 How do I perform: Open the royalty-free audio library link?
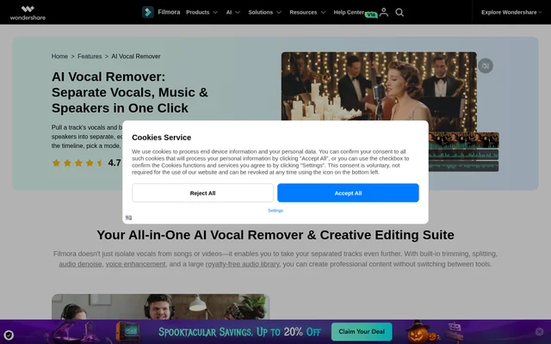click(243, 264)
